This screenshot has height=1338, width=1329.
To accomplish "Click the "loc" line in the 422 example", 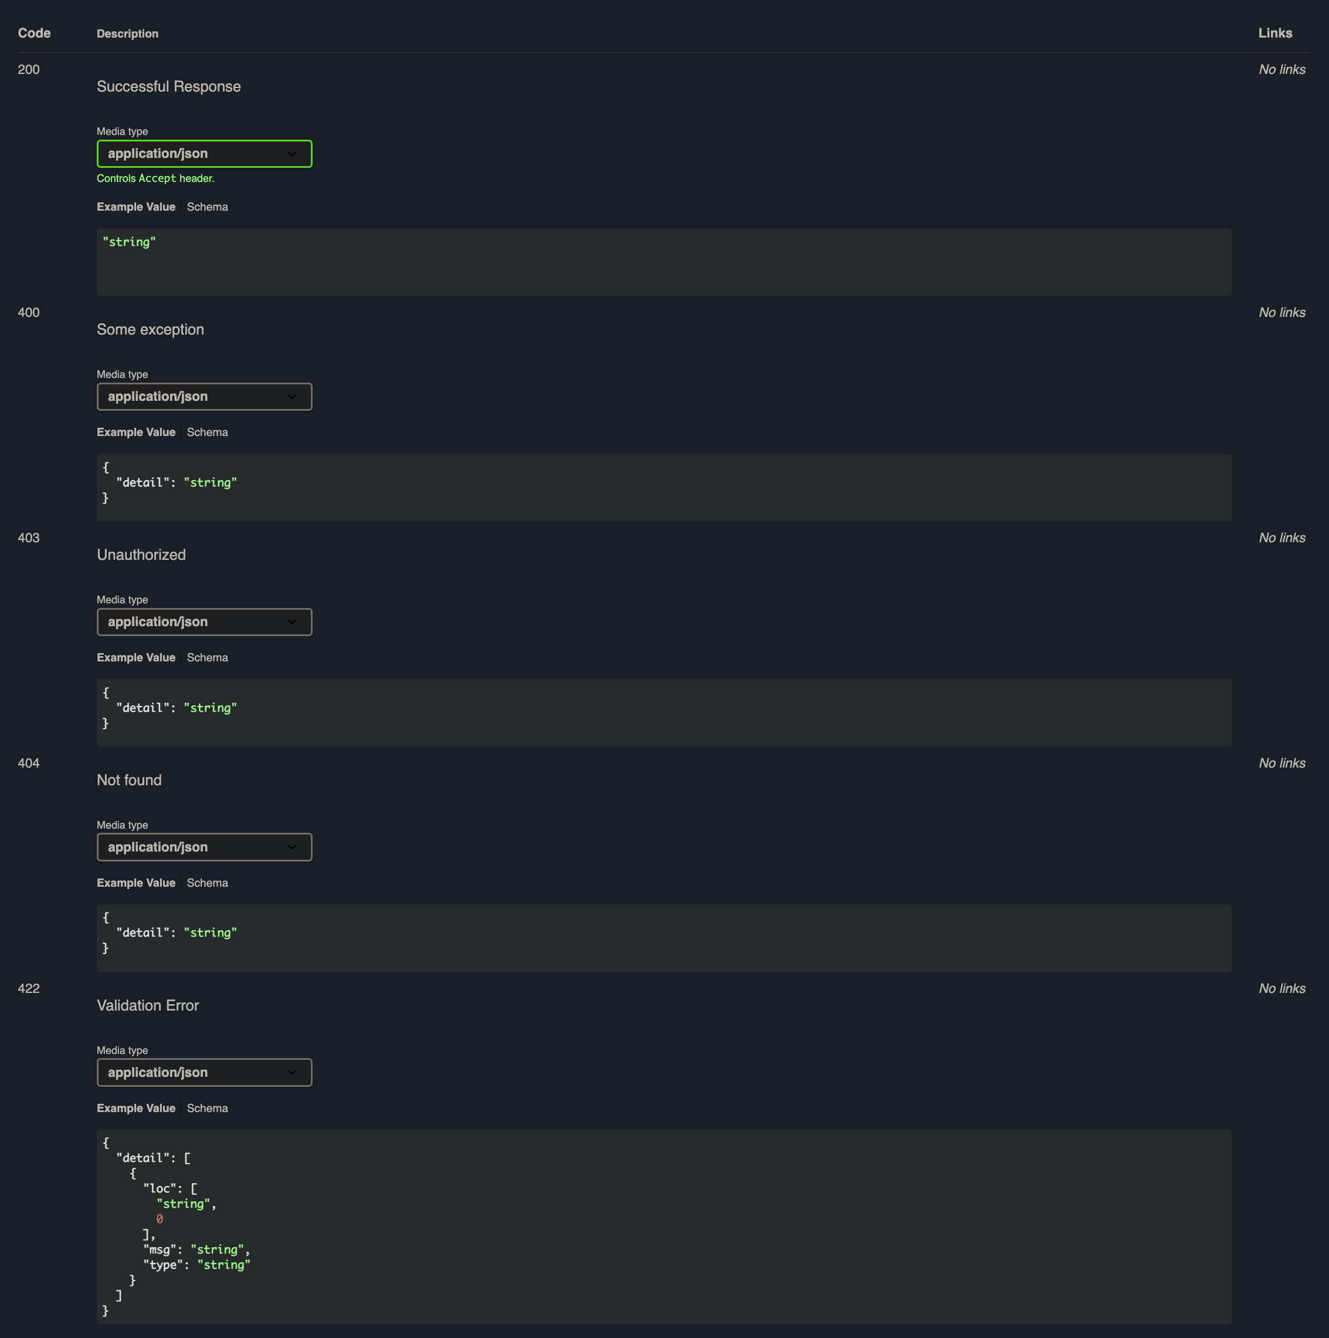I will pos(170,1188).
